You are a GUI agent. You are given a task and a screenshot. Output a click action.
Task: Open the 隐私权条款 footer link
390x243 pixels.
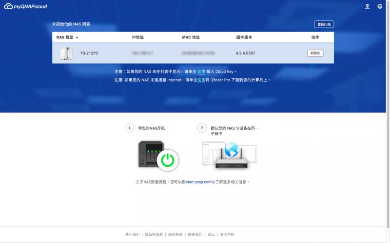pos(154,234)
